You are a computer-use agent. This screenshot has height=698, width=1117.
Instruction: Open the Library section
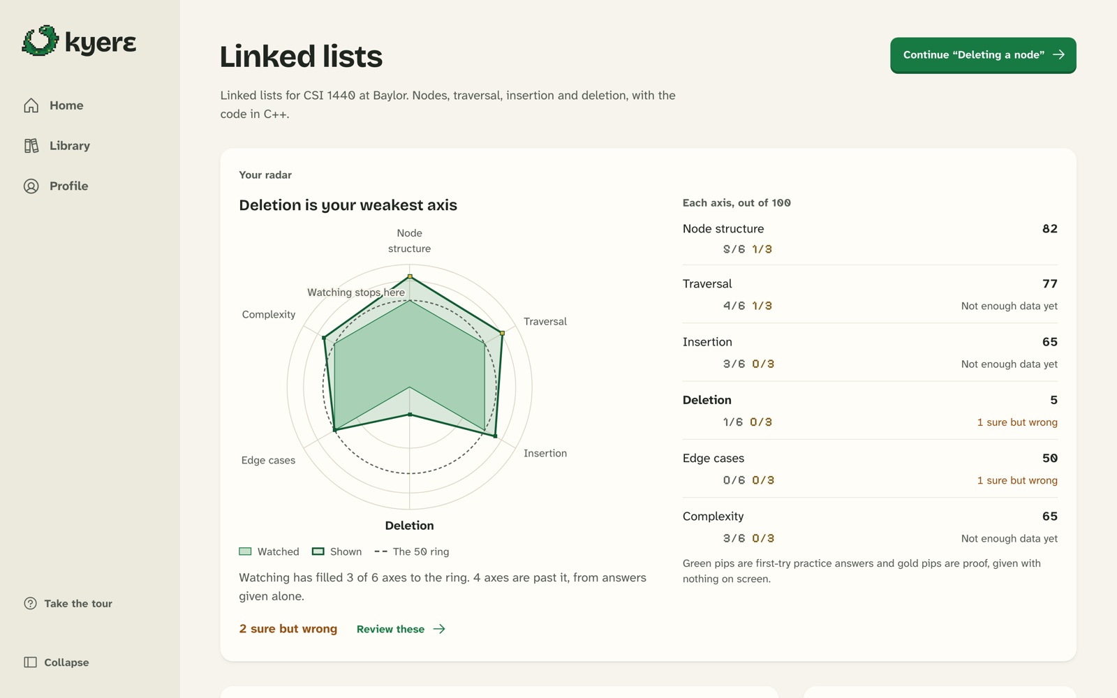[90, 146]
